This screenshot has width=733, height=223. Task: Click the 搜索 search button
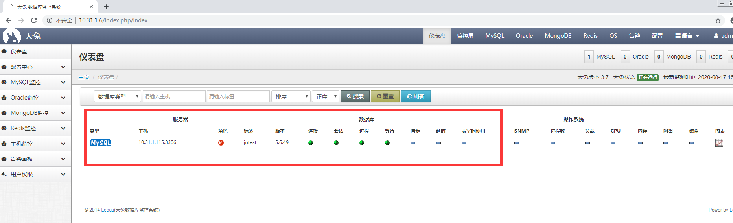coord(355,96)
